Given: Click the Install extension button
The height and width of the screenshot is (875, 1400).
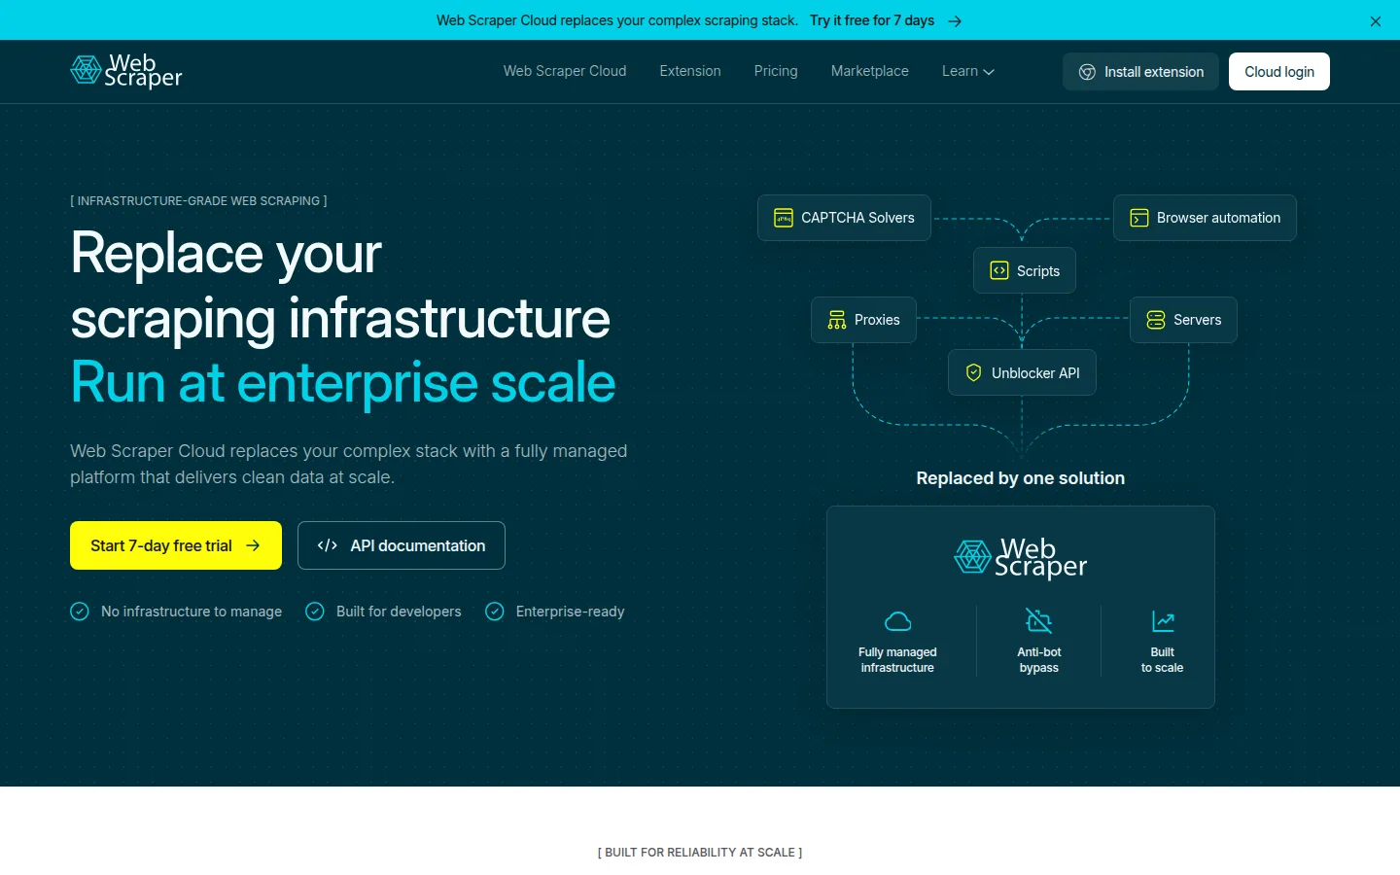Looking at the screenshot, I should point(1140,72).
